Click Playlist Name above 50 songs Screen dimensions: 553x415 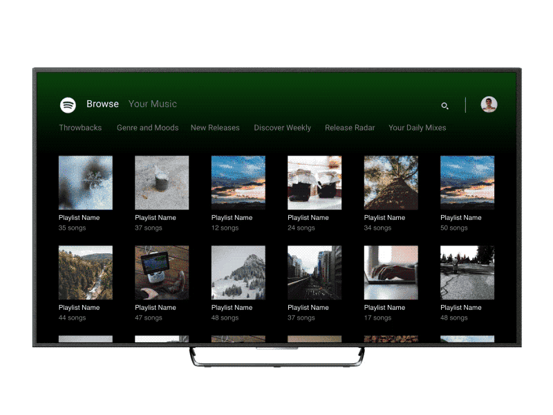461,218
